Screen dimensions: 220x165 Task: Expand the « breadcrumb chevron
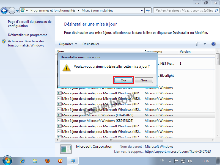click(x=27, y=10)
